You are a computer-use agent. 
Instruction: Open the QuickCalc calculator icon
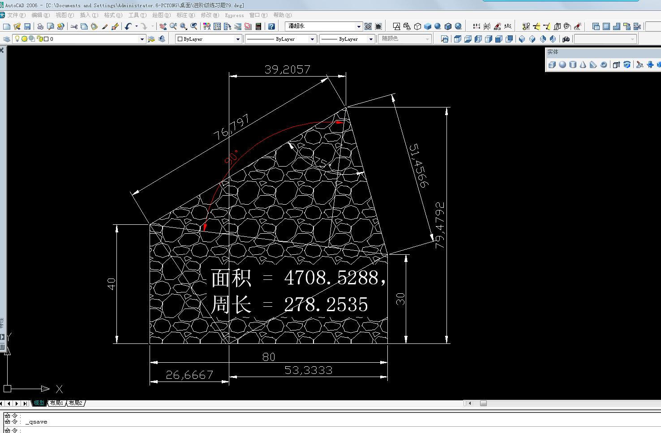(258, 27)
